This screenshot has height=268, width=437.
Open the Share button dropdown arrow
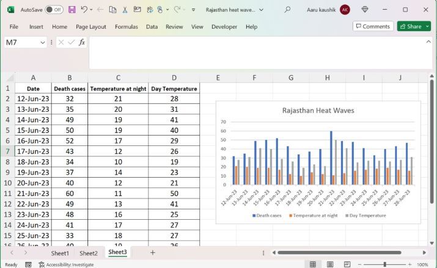click(x=427, y=26)
